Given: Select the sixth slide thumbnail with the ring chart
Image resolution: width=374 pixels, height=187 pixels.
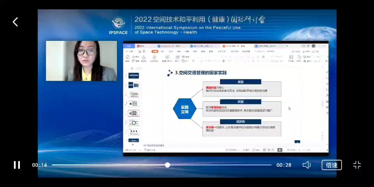Looking at the screenshot, I should [134, 123].
